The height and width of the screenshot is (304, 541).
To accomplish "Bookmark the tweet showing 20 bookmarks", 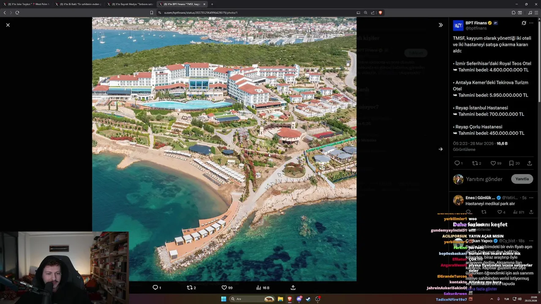I will point(514,163).
